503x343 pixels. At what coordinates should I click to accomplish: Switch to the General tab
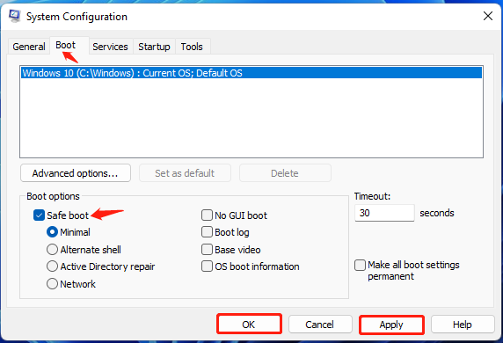[29, 47]
